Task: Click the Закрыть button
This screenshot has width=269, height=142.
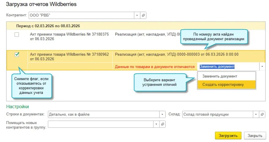Action: coord(255,136)
